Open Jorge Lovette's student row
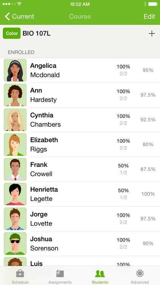Viewport: 160px width, 285px height. click(x=80, y=218)
